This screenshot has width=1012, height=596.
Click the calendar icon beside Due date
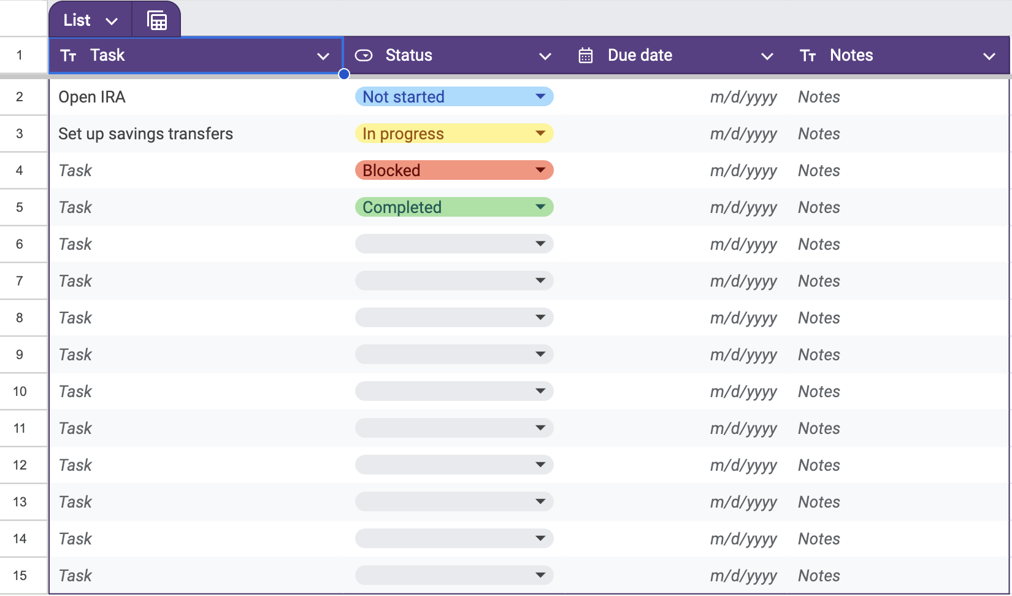click(586, 56)
